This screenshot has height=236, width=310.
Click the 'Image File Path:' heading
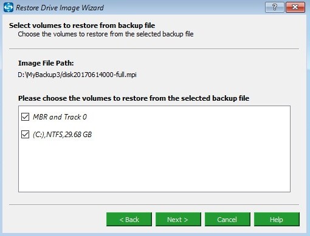tap(46, 63)
